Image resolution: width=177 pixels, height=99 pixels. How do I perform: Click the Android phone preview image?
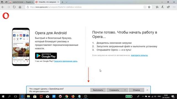coord(21,47)
